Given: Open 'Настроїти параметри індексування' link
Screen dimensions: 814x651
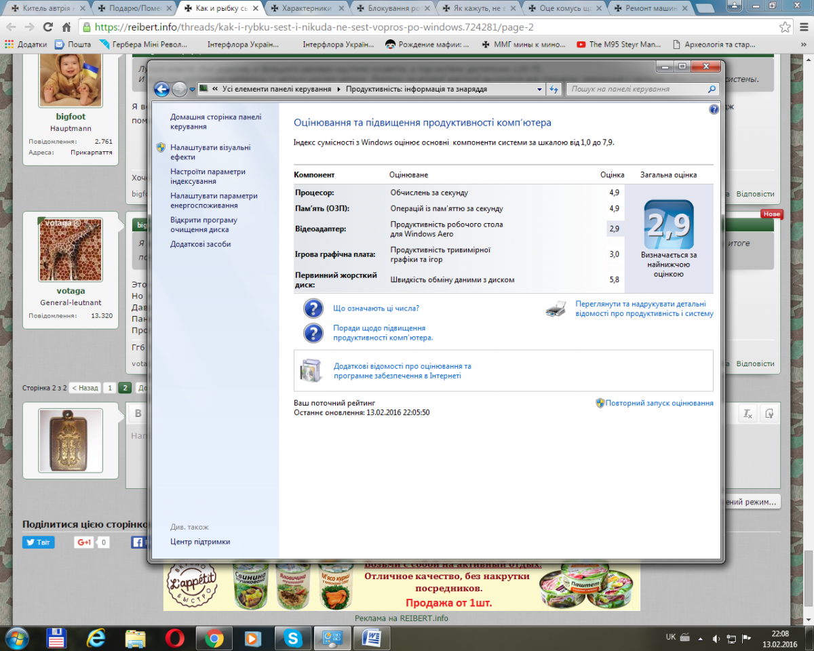Looking at the screenshot, I should point(208,176).
